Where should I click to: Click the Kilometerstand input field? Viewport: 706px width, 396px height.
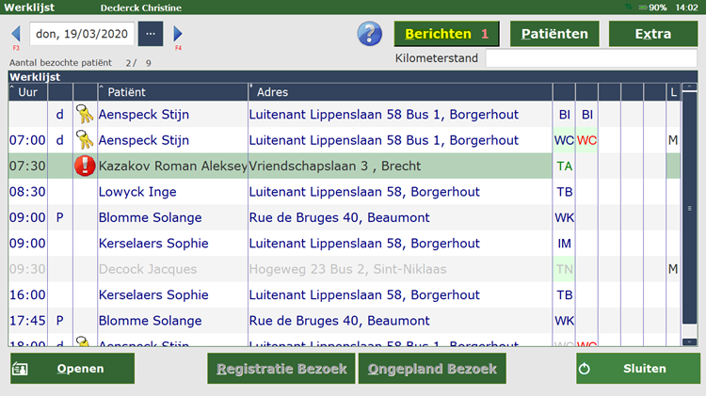click(x=590, y=58)
